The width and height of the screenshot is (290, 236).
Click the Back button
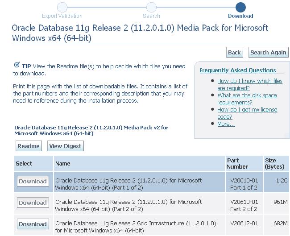coord(235,52)
